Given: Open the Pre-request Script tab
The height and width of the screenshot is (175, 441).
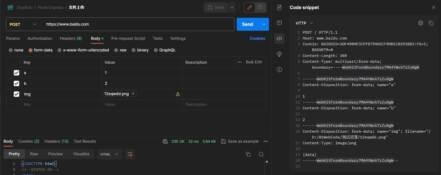Looking at the screenshot, I should pyautogui.click(x=128, y=38).
